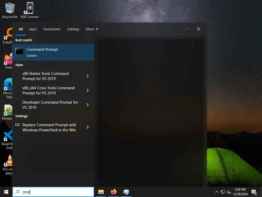Select the Firefox desktop shortcut
This screenshot has height=197, width=262.
tap(8, 61)
